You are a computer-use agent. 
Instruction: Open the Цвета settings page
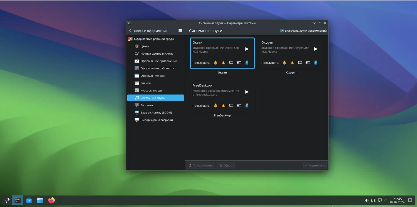[x=155, y=46]
